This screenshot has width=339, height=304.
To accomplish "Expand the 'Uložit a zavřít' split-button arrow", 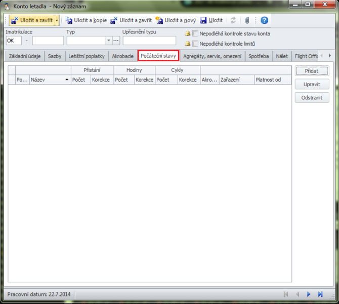I will 57,20.
